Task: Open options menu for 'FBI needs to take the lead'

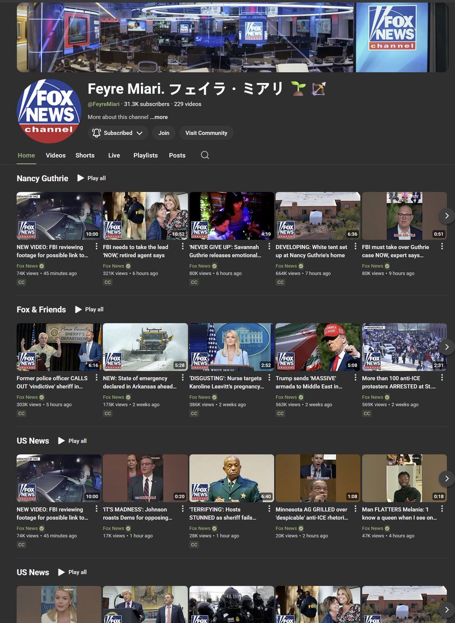Action: (x=182, y=247)
